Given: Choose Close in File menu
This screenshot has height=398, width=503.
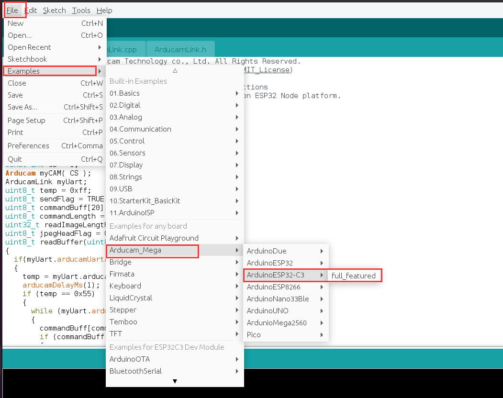Looking at the screenshot, I should click(55, 83).
